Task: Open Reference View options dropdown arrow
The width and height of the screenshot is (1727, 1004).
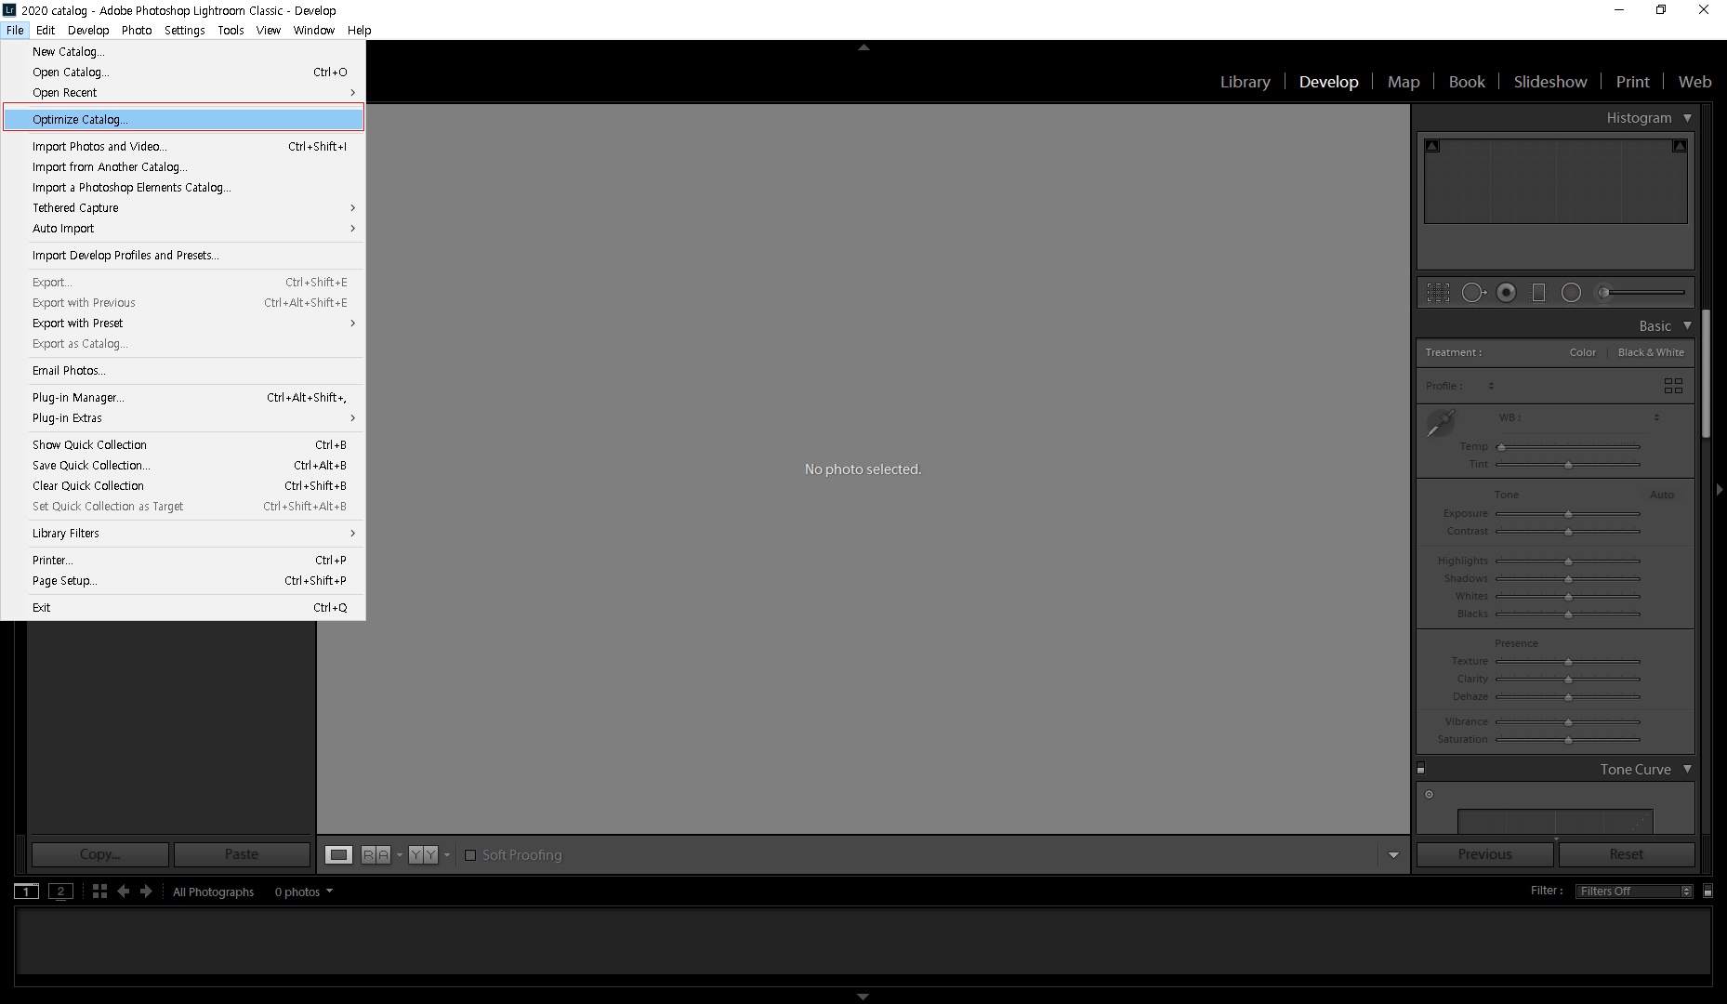Action: pyautogui.click(x=400, y=855)
